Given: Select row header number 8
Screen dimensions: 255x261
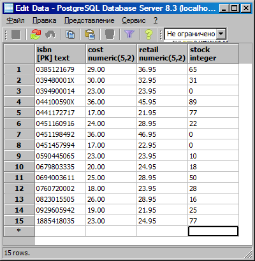Looking at the screenshot, I should click(x=19, y=145).
